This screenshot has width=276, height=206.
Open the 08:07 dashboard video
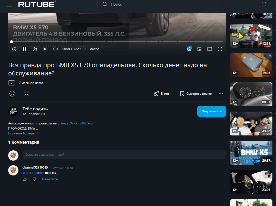click(x=251, y=94)
